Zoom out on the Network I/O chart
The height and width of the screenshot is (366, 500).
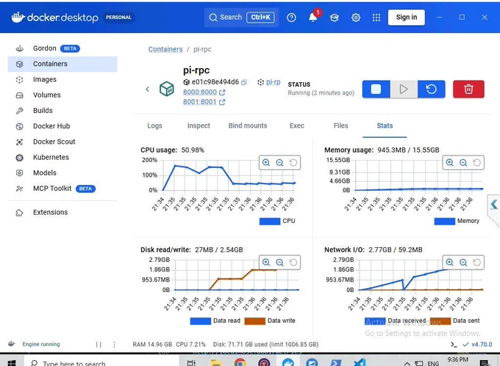463,263
